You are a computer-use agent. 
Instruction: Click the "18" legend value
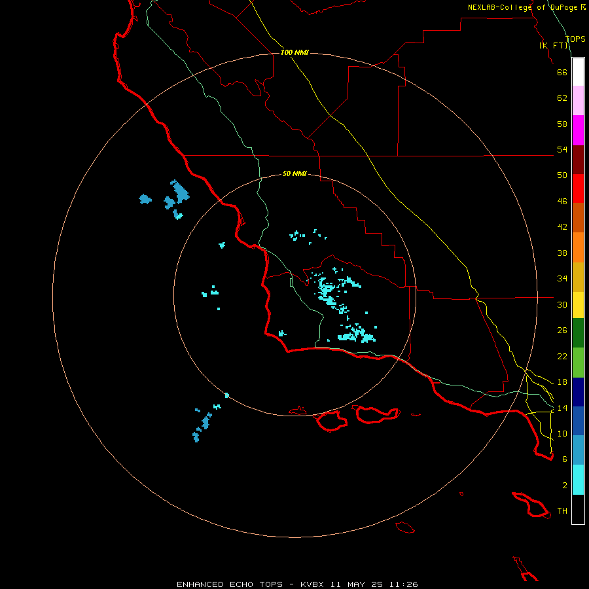[x=562, y=382]
